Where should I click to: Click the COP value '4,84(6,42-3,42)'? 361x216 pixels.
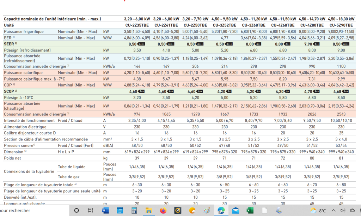[x=341, y=85]
